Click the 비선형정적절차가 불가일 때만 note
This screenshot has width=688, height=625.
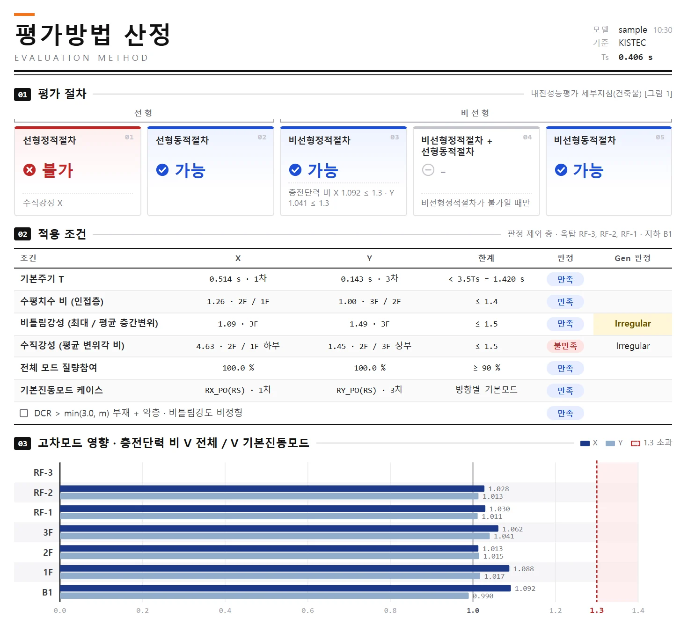pyautogui.click(x=476, y=203)
